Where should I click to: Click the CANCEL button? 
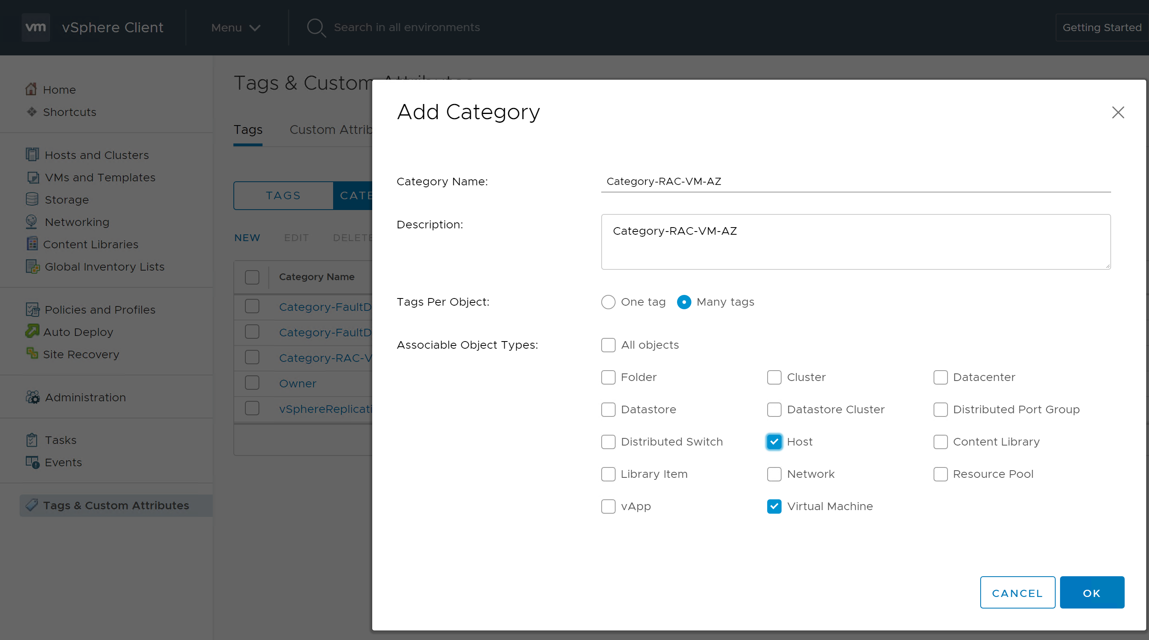(1017, 593)
